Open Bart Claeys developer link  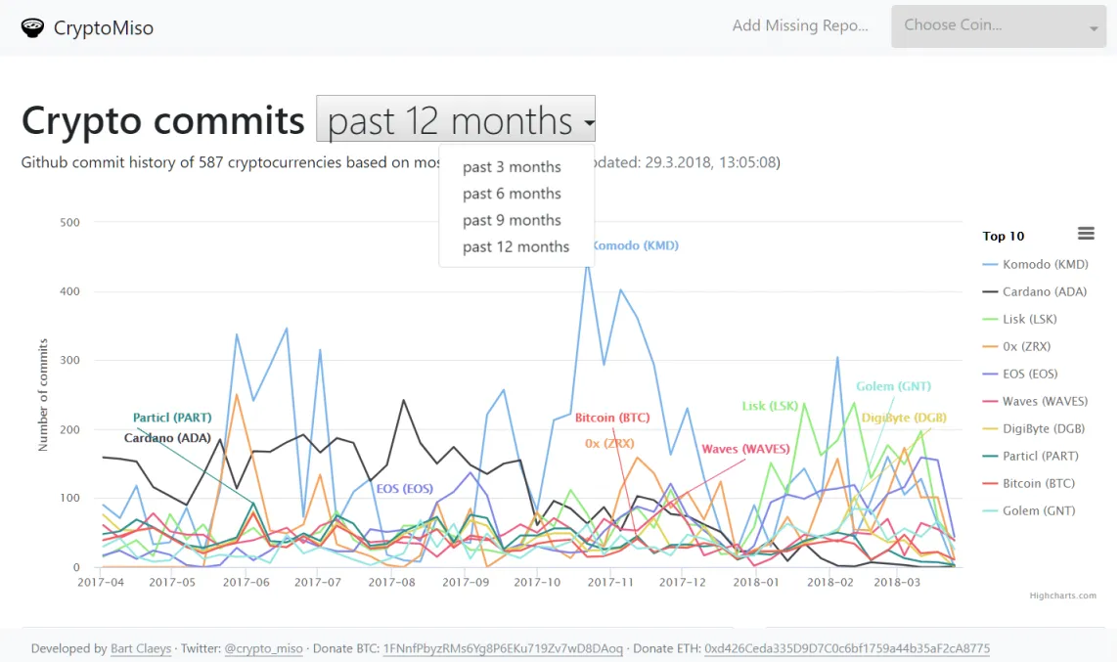[x=141, y=648]
